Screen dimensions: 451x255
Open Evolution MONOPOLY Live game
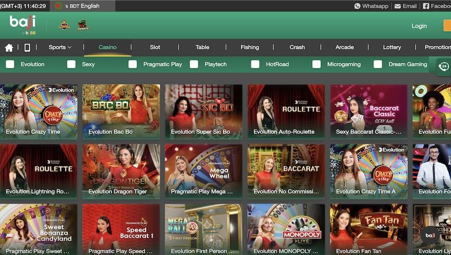tap(286, 229)
